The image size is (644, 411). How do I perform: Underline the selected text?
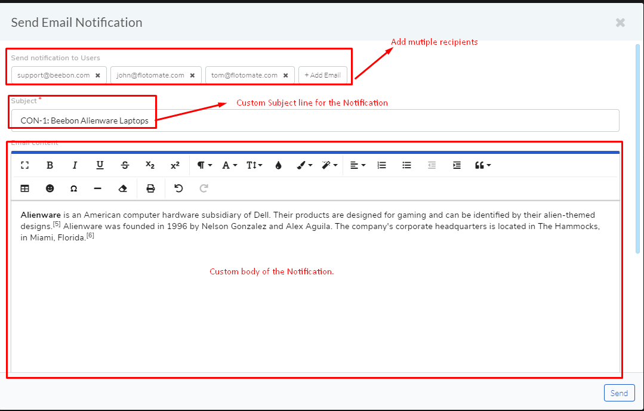coord(100,165)
